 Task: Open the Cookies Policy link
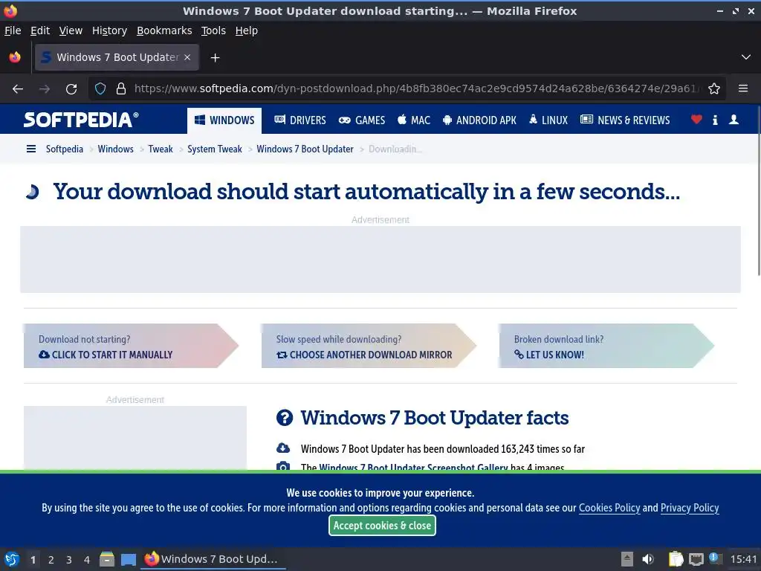[609, 508]
